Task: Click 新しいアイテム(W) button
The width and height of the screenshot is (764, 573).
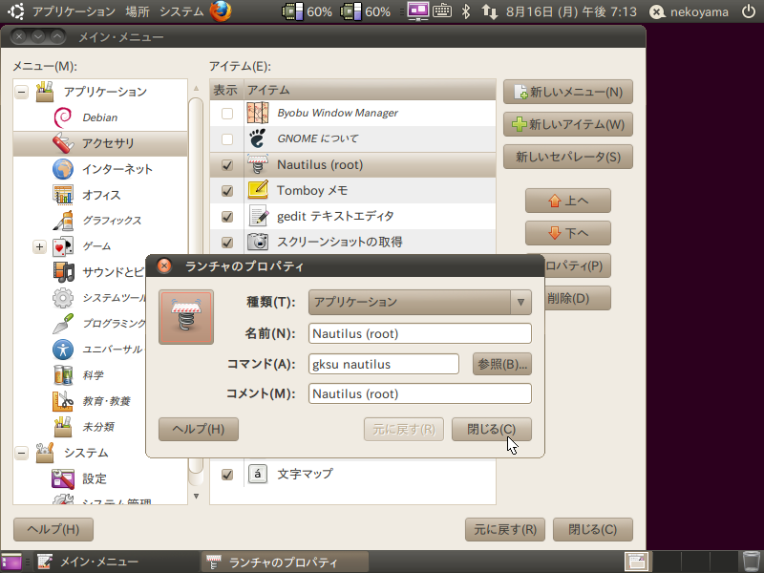Action: (x=568, y=124)
